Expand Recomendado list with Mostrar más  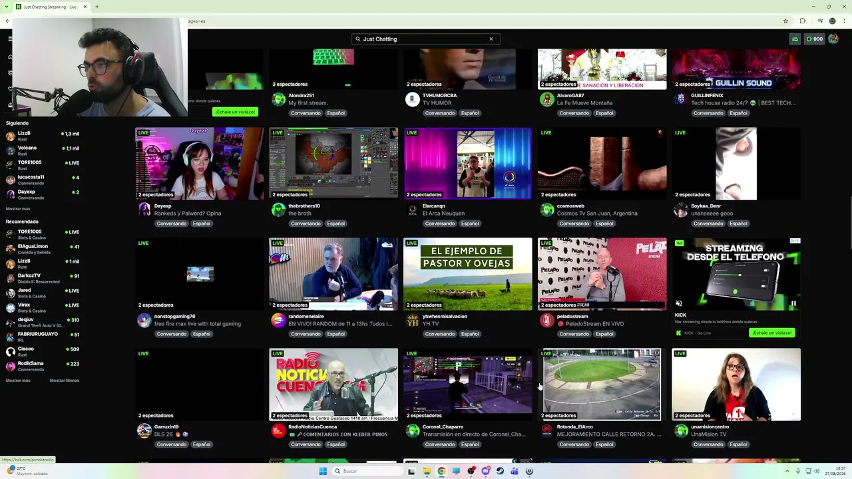point(18,381)
